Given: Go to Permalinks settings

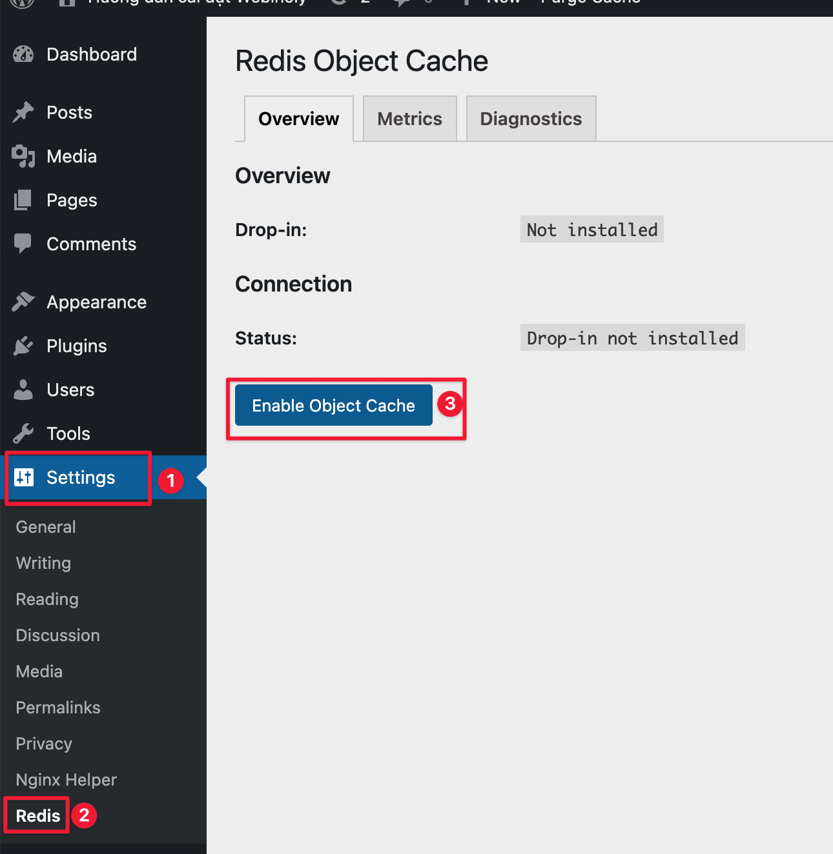Looking at the screenshot, I should tap(58, 708).
